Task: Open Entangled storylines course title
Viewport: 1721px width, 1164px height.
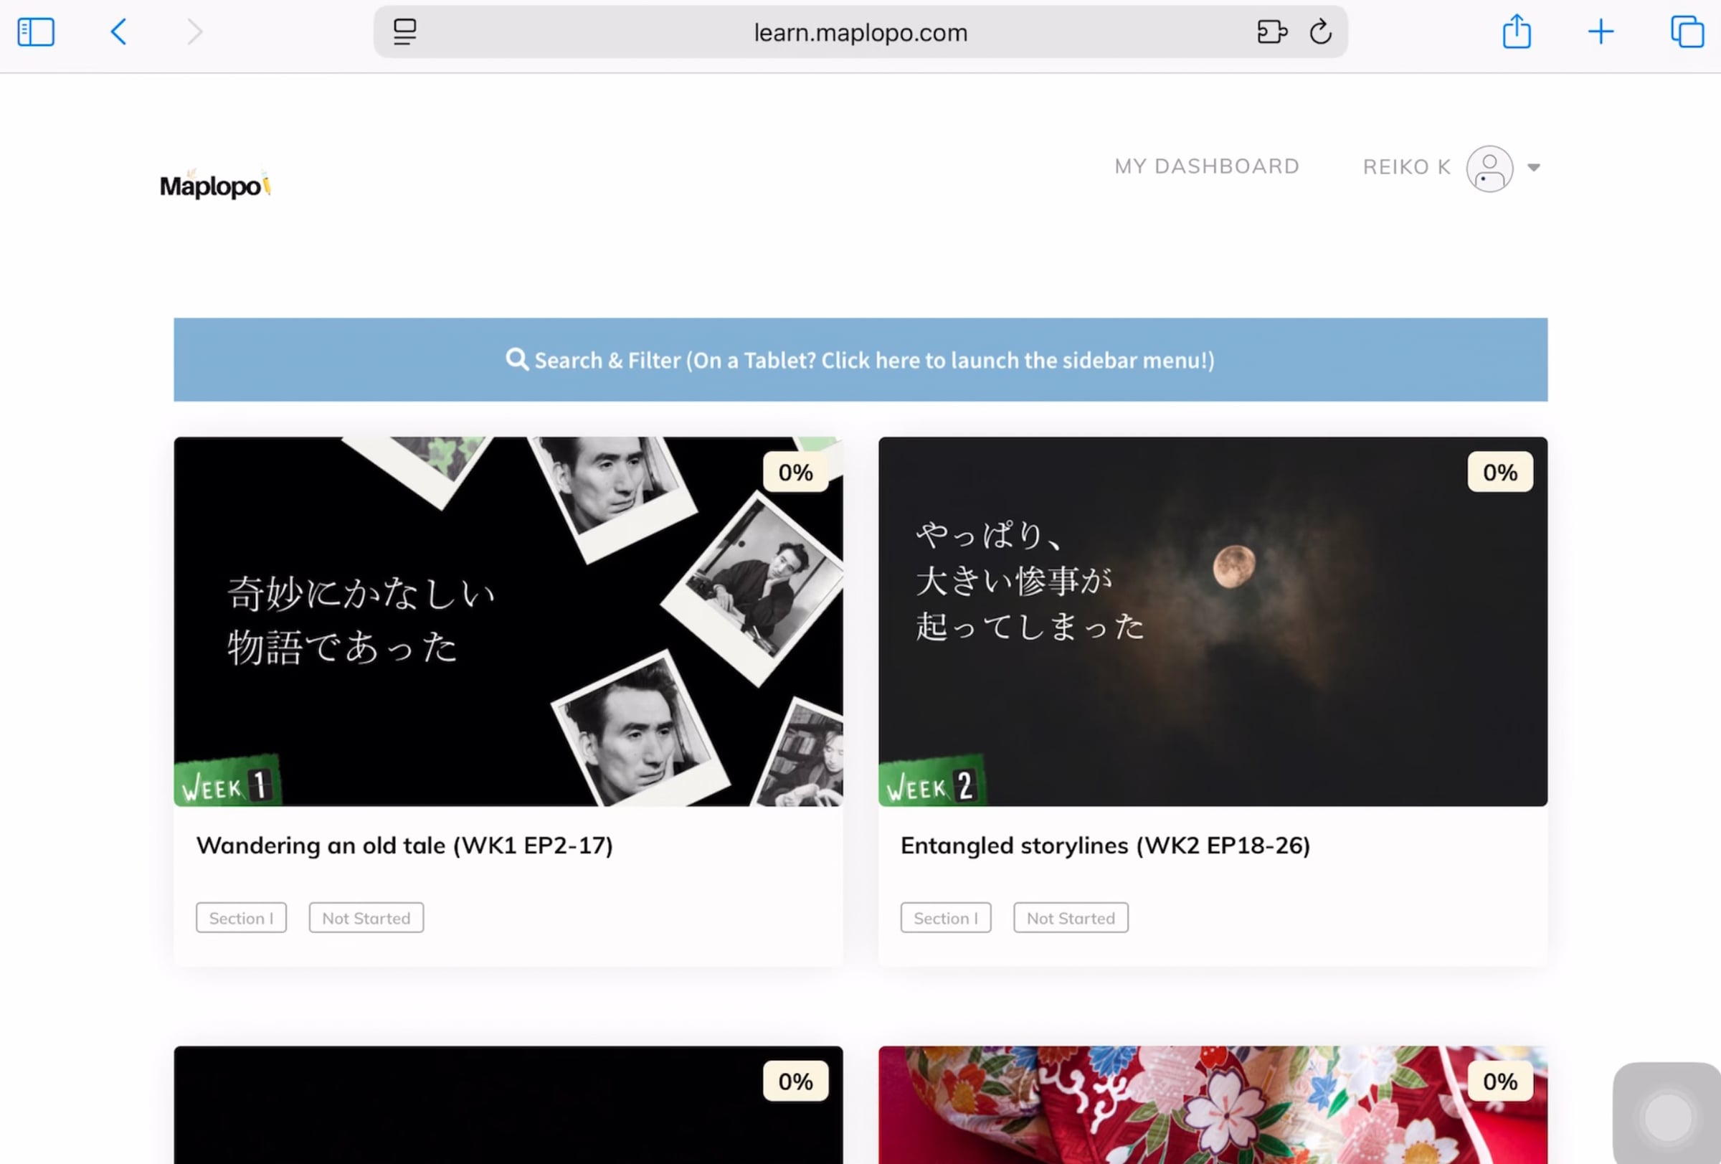Action: point(1106,846)
